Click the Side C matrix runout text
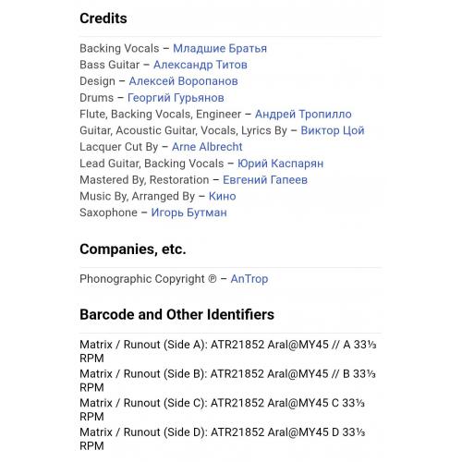 [x=222, y=410]
